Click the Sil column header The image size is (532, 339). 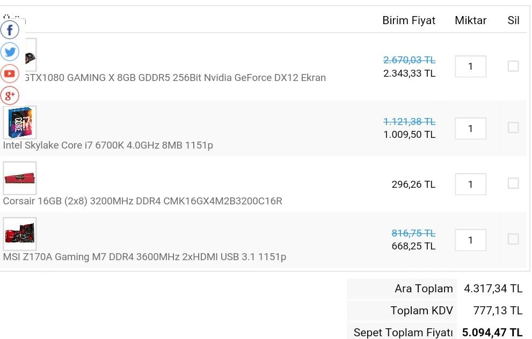(x=513, y=20)
